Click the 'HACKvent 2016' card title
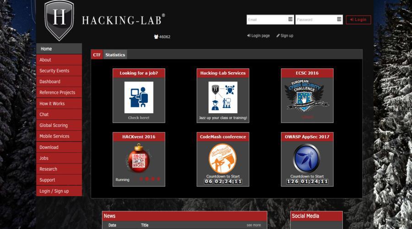 tap(139, 137)
